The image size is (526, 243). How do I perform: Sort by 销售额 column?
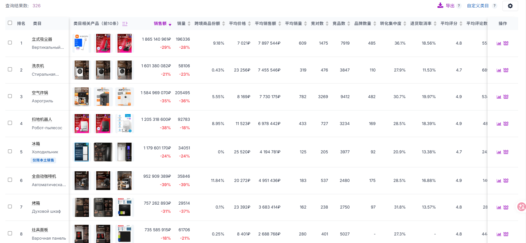point(160,24)
